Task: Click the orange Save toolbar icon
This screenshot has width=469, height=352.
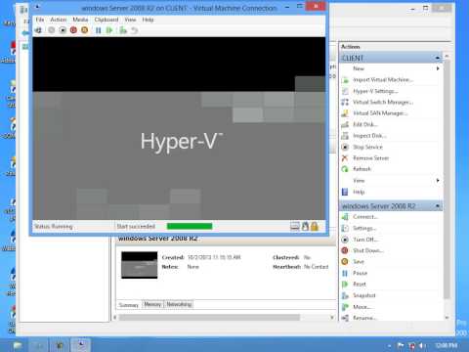Action: [x=85, y=30]
